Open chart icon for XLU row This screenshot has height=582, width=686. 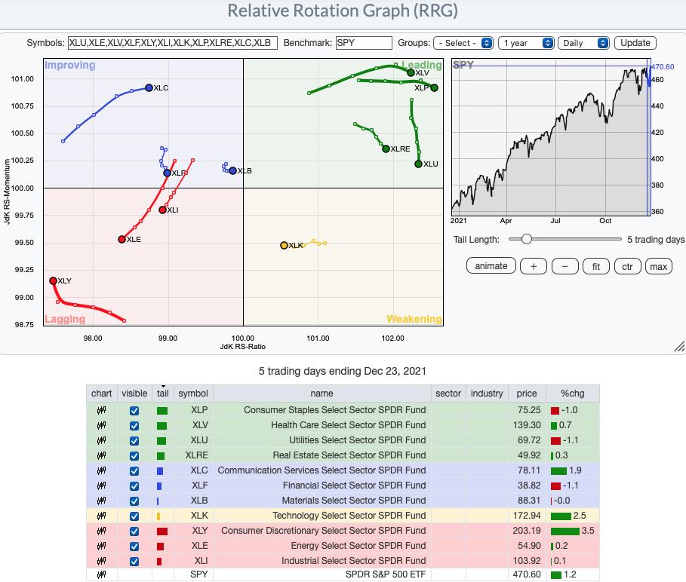coord(101,440)
